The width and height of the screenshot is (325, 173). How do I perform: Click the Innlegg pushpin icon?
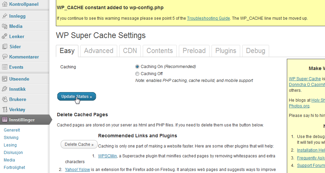4,16
